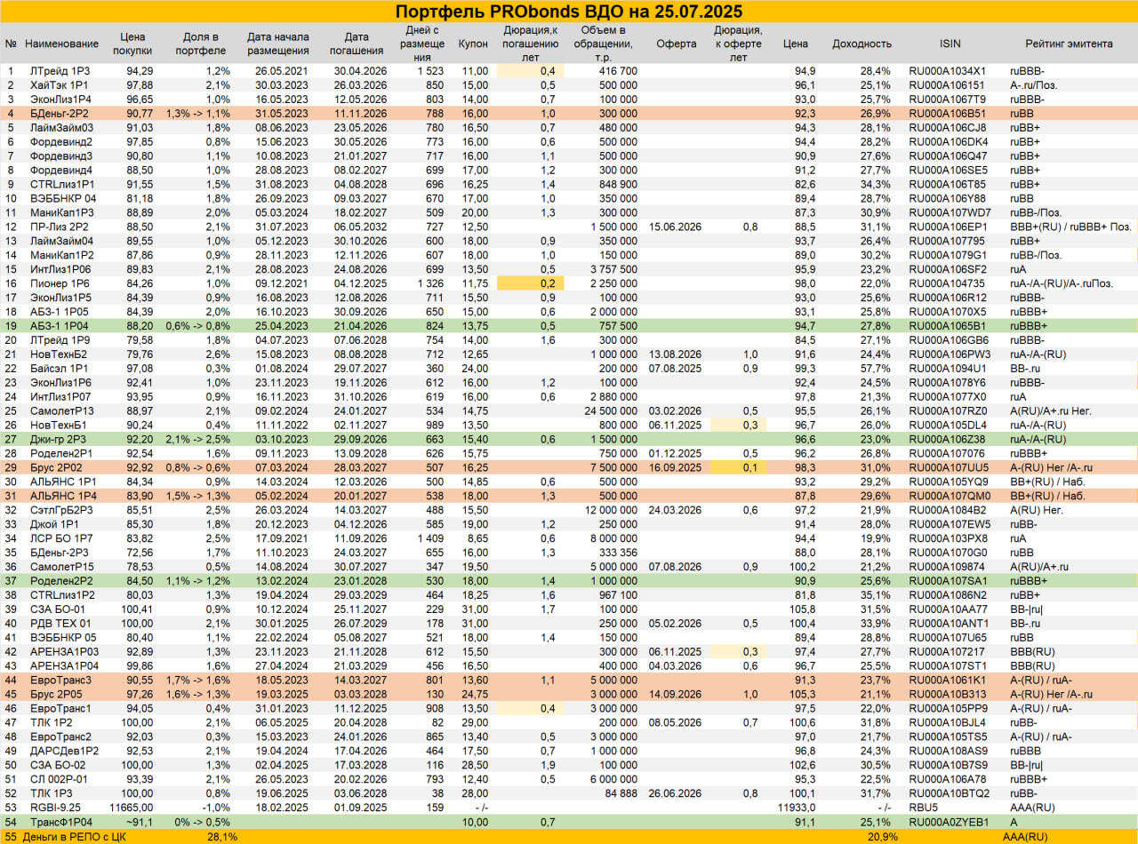
Task: Select the bond name "Роделен2Р2"
Action: [x=60, y=581]
